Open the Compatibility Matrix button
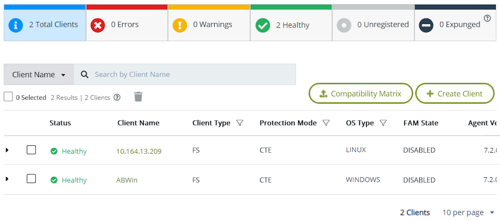 360,93
